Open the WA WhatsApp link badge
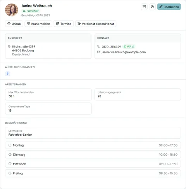This screenshot has width=186, height=189. pyautogui.click(x=129, y=46)
